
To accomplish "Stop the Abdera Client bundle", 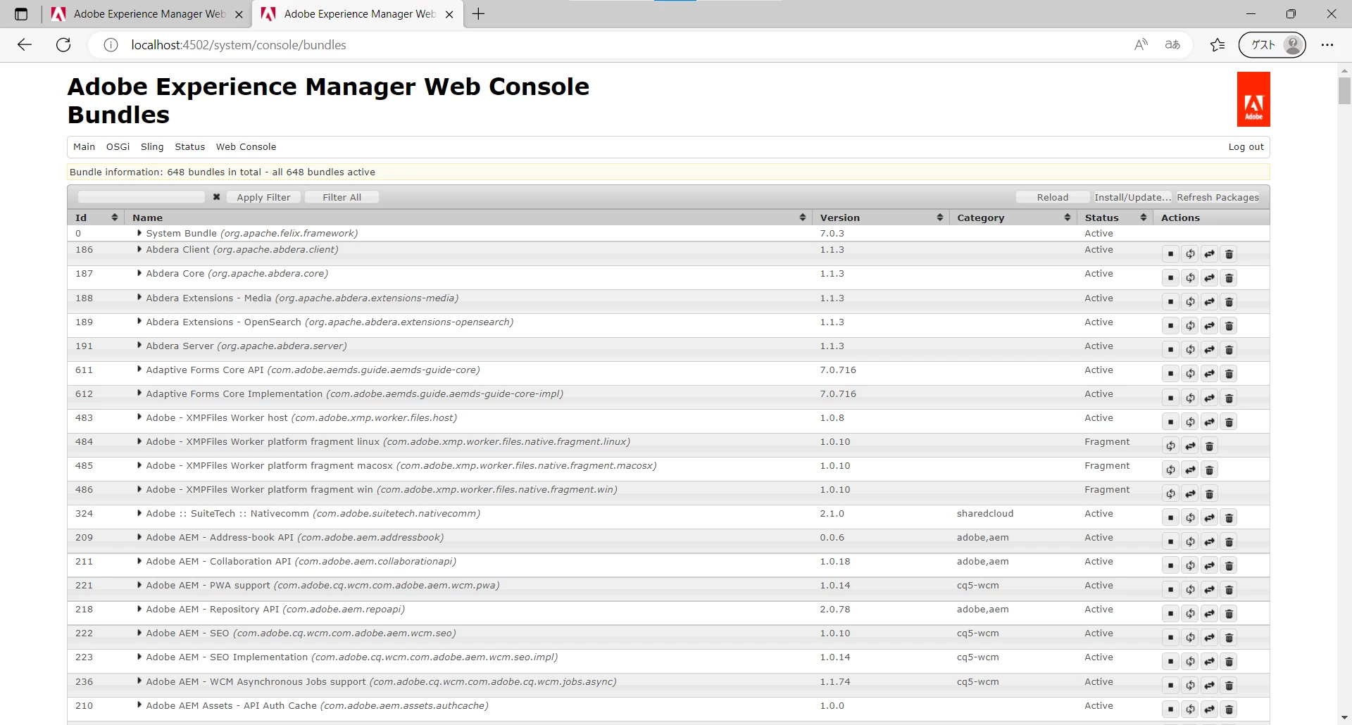I will [x=1170, y=254].
